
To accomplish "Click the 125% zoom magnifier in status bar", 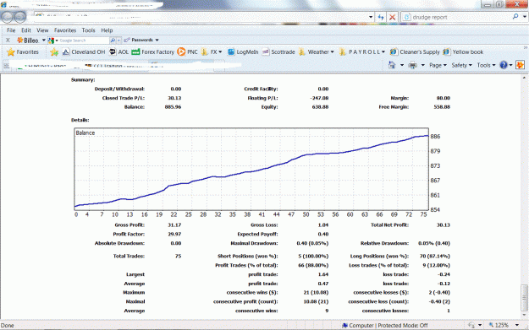I will click(491, 325).
